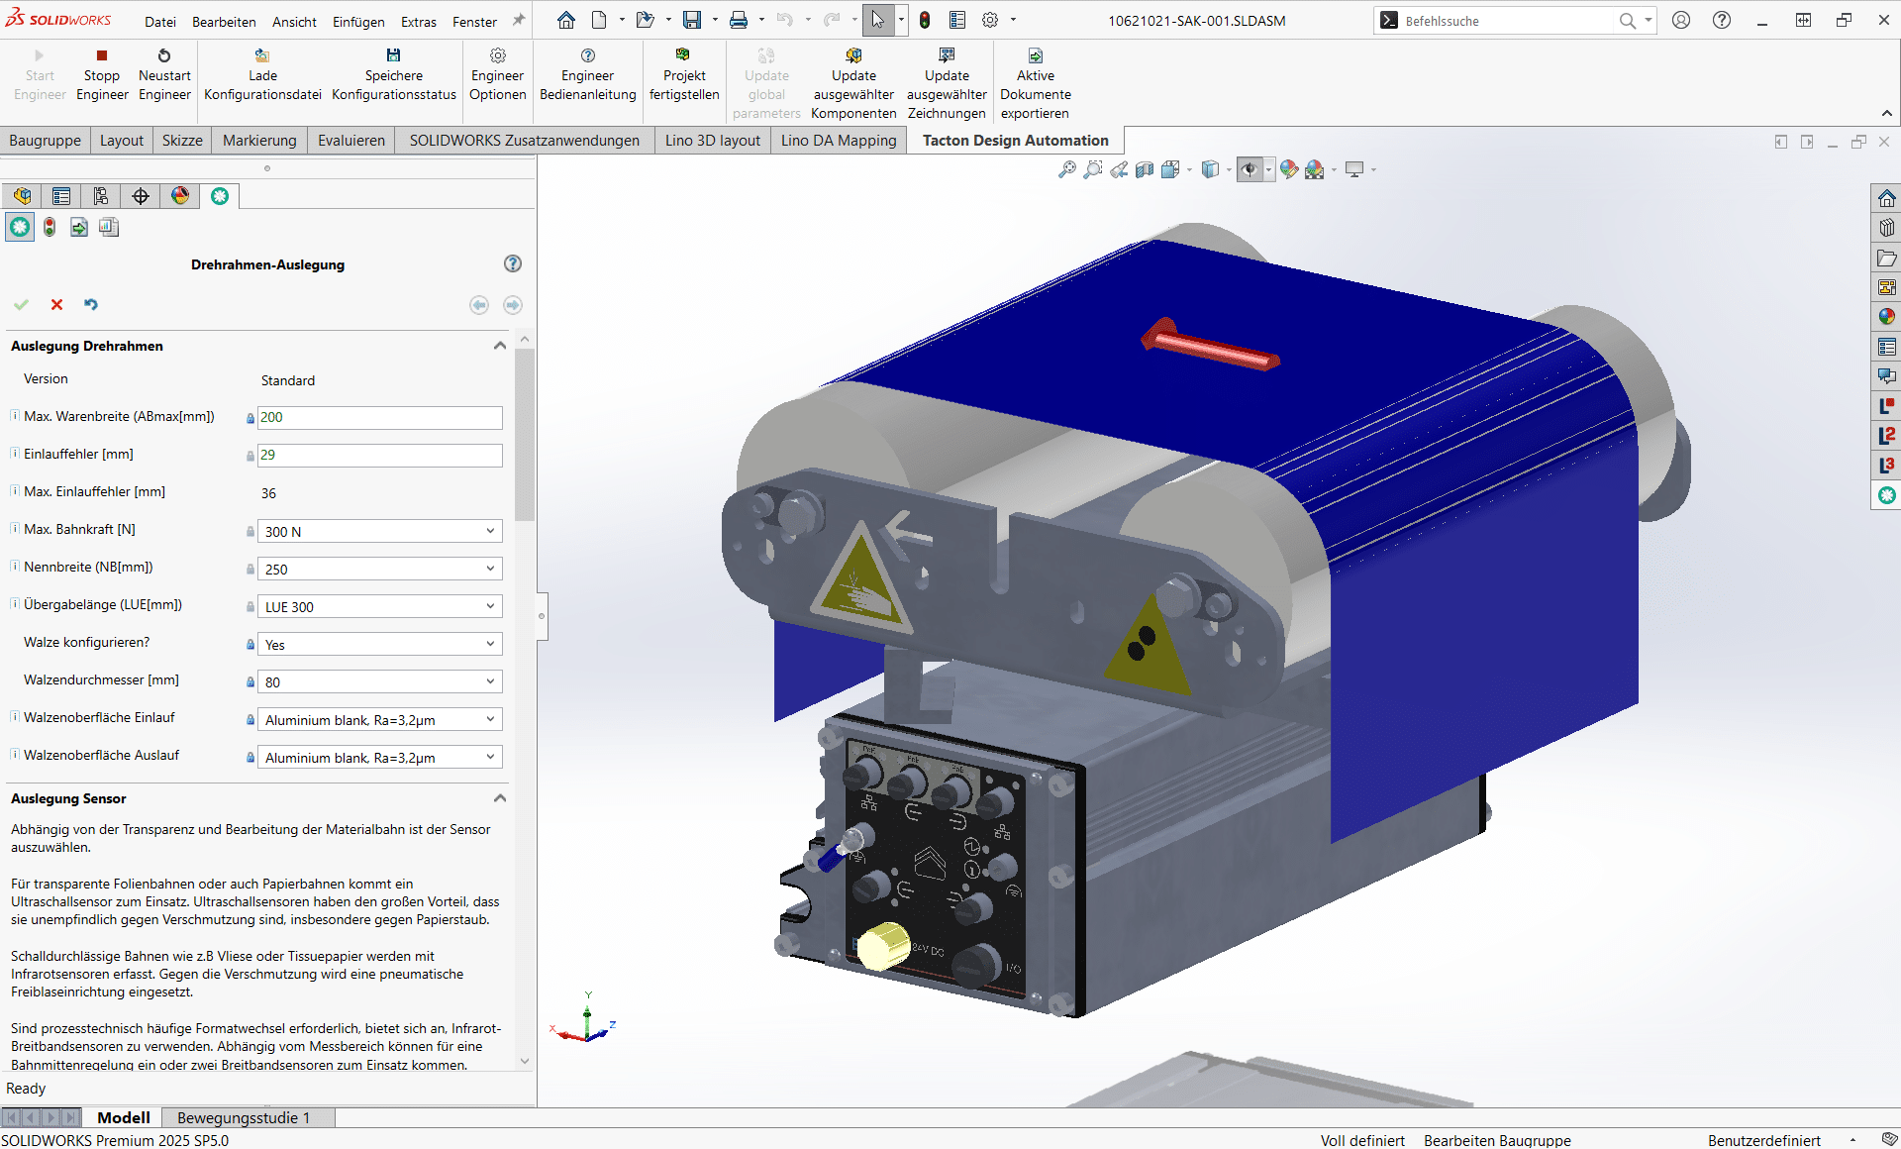
Task: Open the Einfügen menu
Action: click(358, 21)
